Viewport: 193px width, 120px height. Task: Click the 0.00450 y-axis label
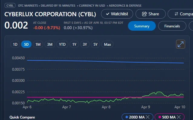(18, 58)
